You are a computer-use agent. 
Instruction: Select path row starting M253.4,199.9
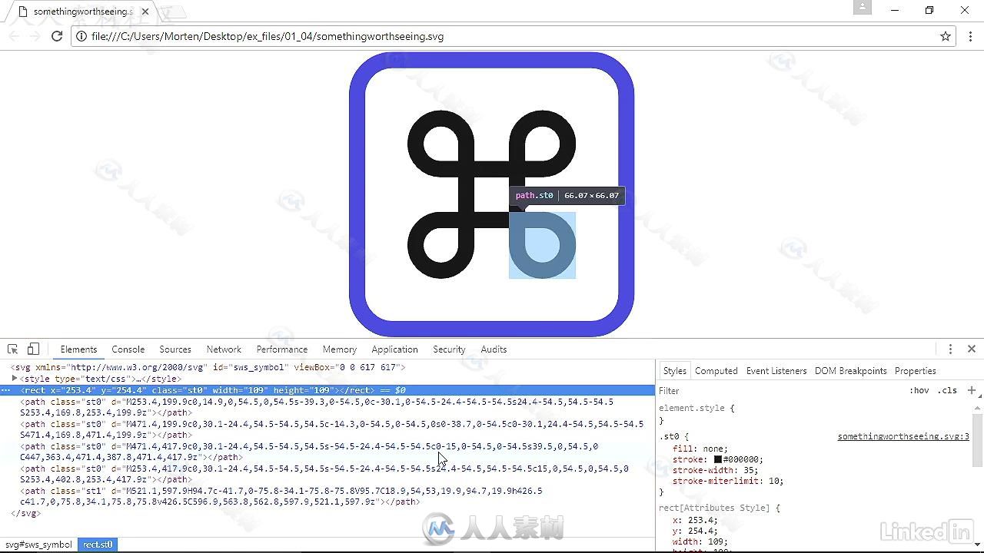[x=327, y=407]
